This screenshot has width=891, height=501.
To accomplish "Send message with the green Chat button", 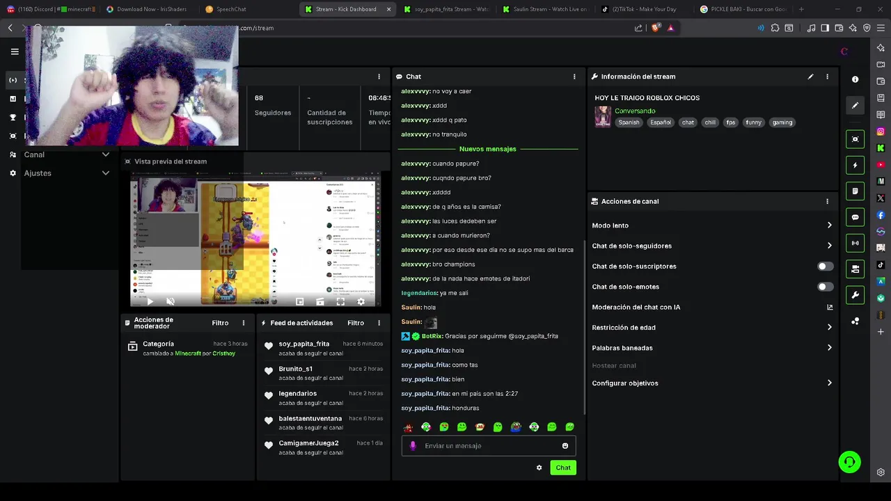I will point(563,468).
